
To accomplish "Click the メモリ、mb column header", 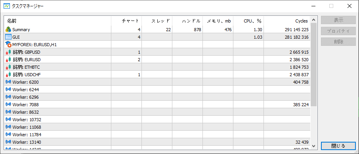I will [x=218, y=21].
